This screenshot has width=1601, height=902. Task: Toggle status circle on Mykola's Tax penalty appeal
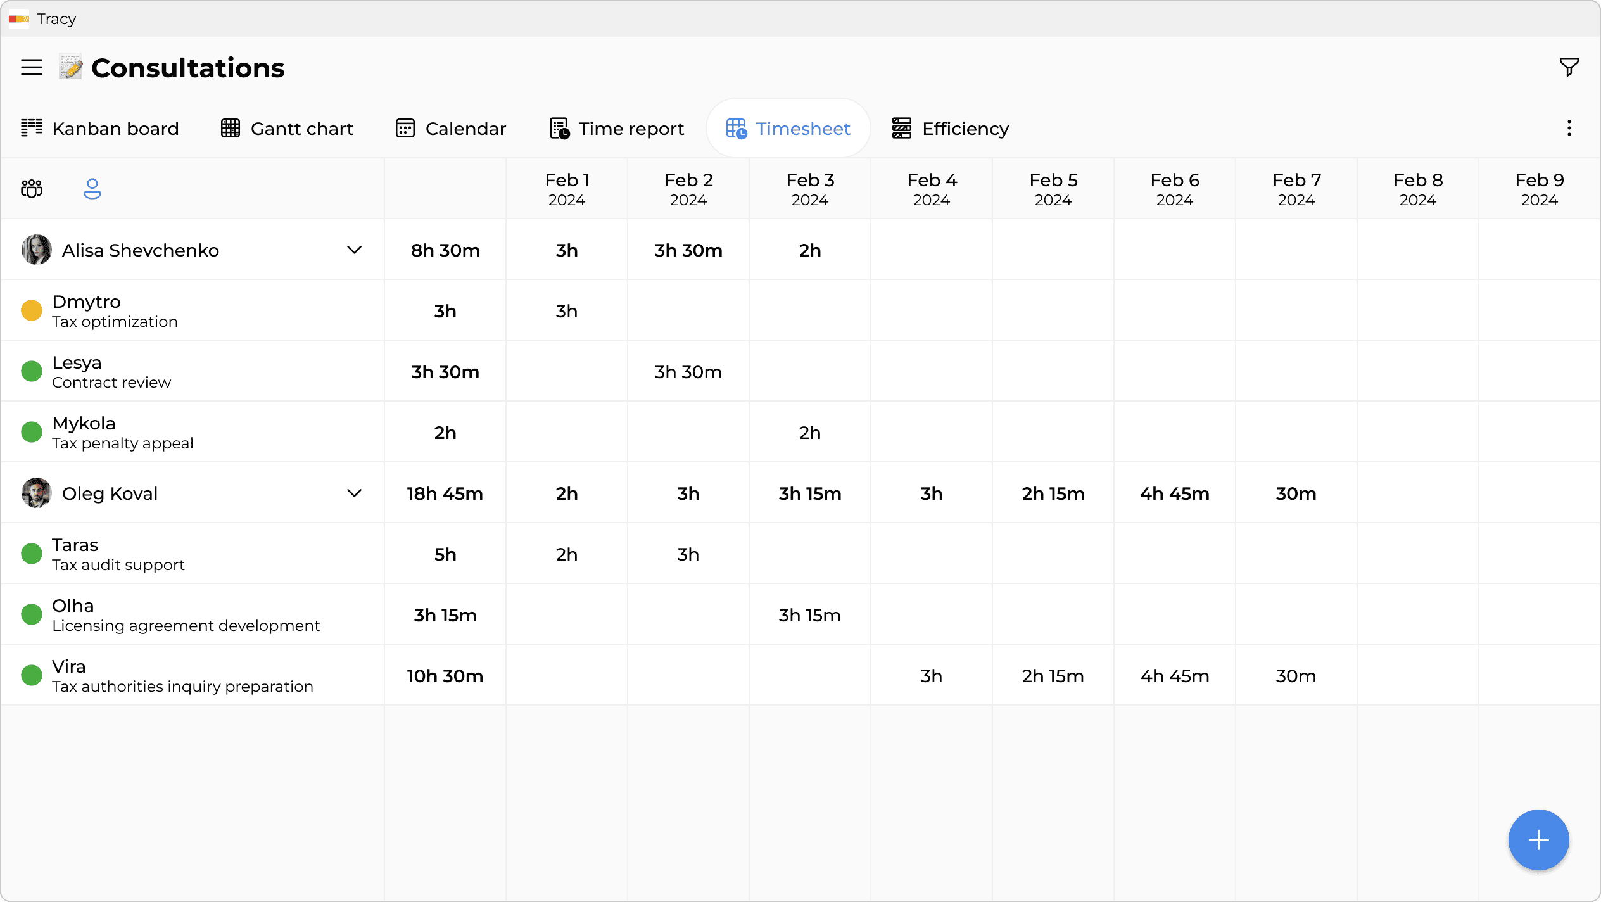coord(32,431)
